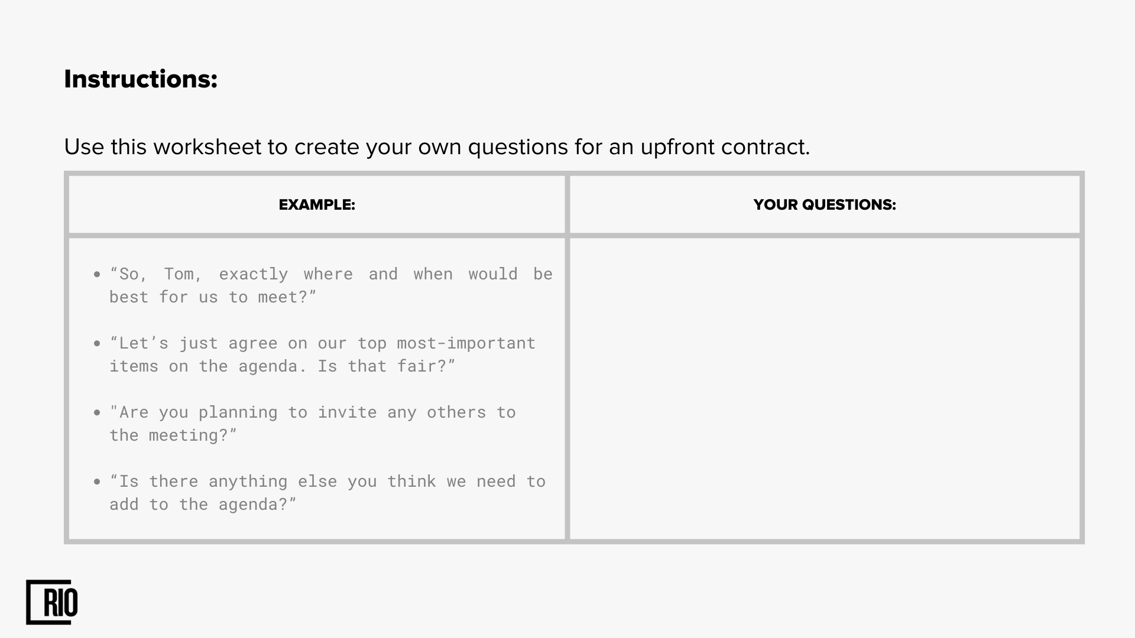
Task: Click the RIO logo icon
Action: pos(52,602)
